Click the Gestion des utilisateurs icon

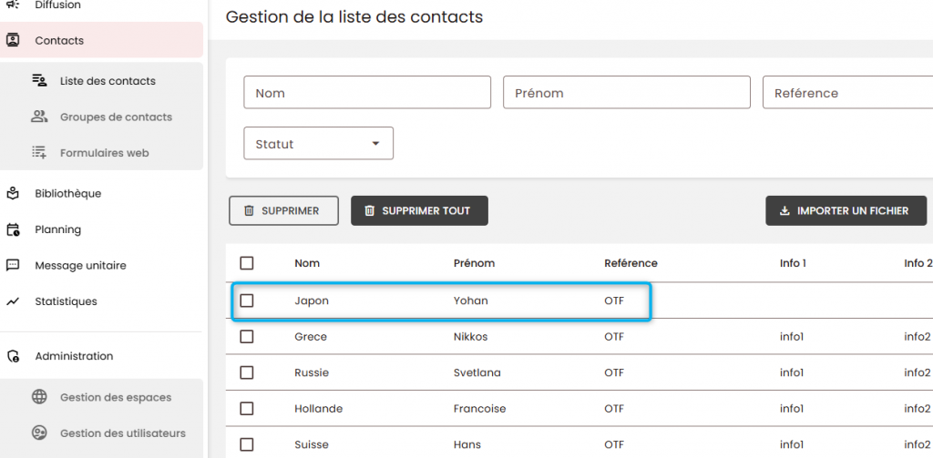coord(39,433)
